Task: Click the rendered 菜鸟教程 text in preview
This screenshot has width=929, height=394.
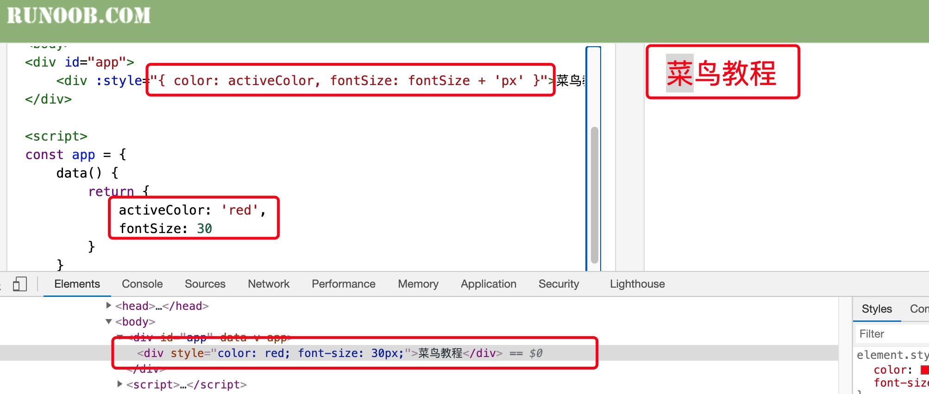Action: pos(721,73)
